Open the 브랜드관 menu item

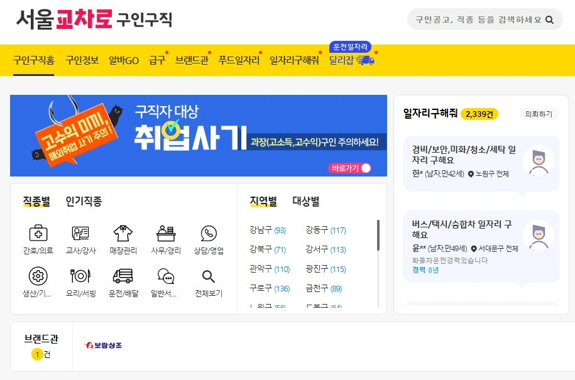click(x=192, y=60)
